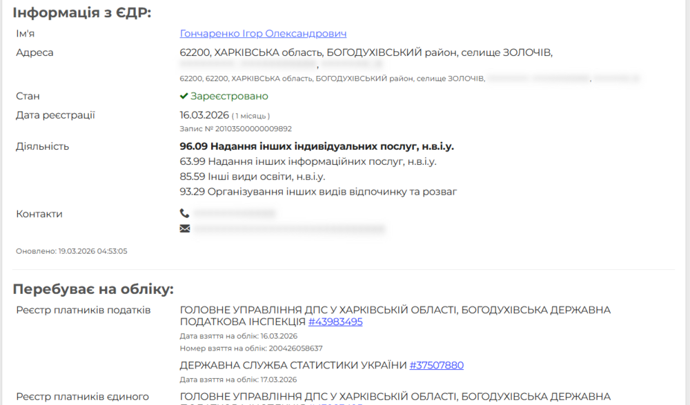The height and width of the screenshot is (405, 690).
Task: Click the Зареєстровано status text
Action: point(230,96)
